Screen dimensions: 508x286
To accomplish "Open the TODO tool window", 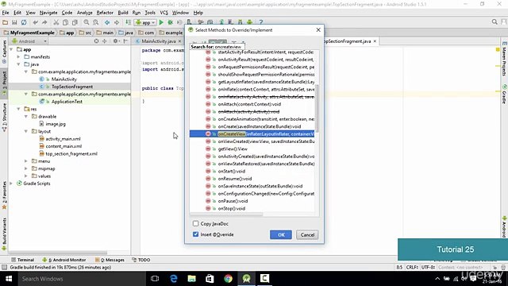I will click(x=141, y=260).
